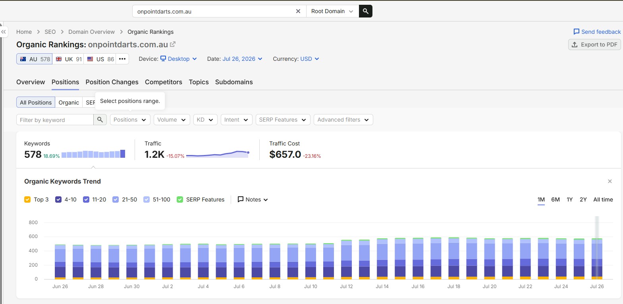This screenshot has width=623, height=304.
Task: Click the Keywords 578 value
Action: tap(33, 155)
